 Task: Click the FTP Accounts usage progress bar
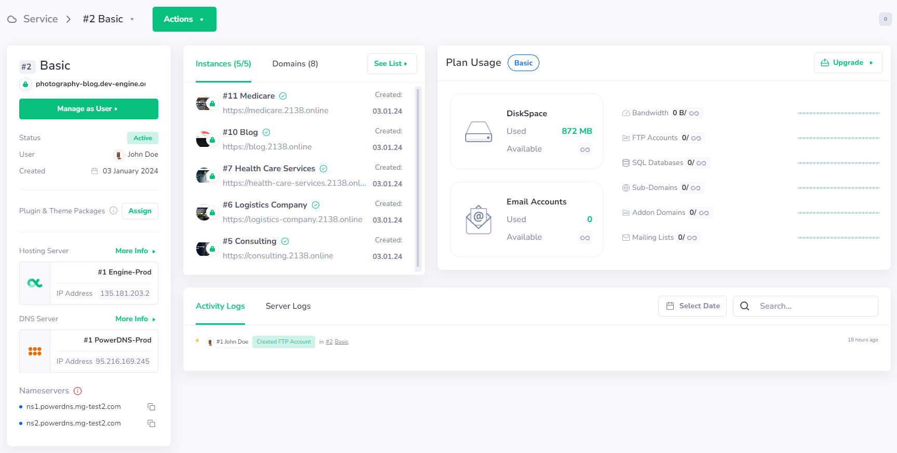coord(838,138)
